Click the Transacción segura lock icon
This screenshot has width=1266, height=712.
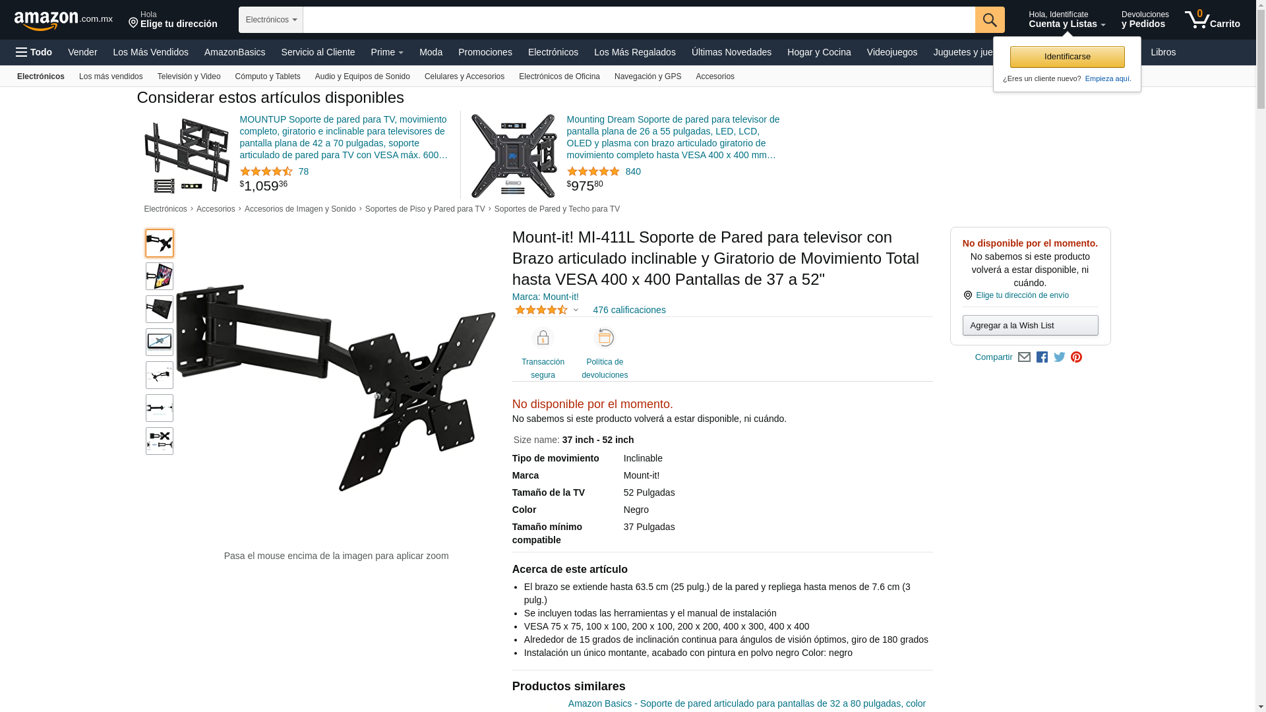click(543, 338)
